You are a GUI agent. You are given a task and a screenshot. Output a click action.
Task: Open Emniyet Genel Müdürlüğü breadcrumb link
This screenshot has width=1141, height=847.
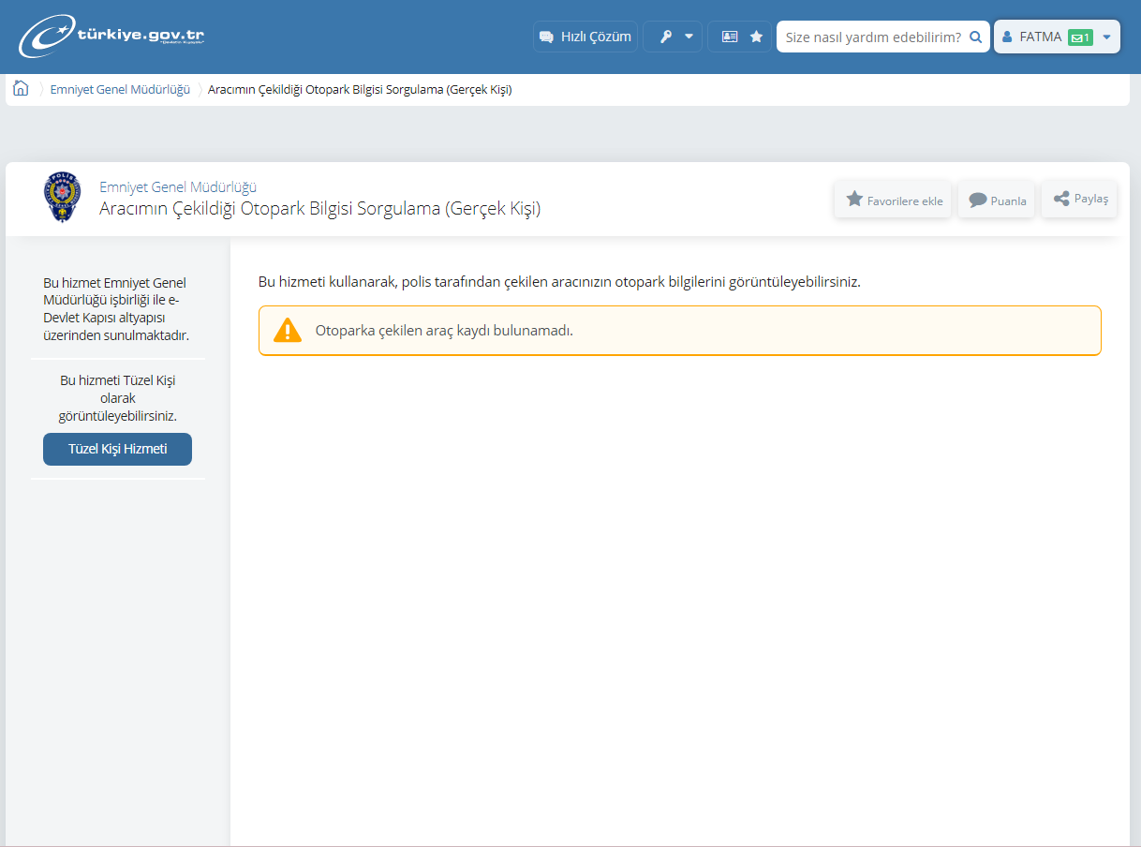[120, 90]
